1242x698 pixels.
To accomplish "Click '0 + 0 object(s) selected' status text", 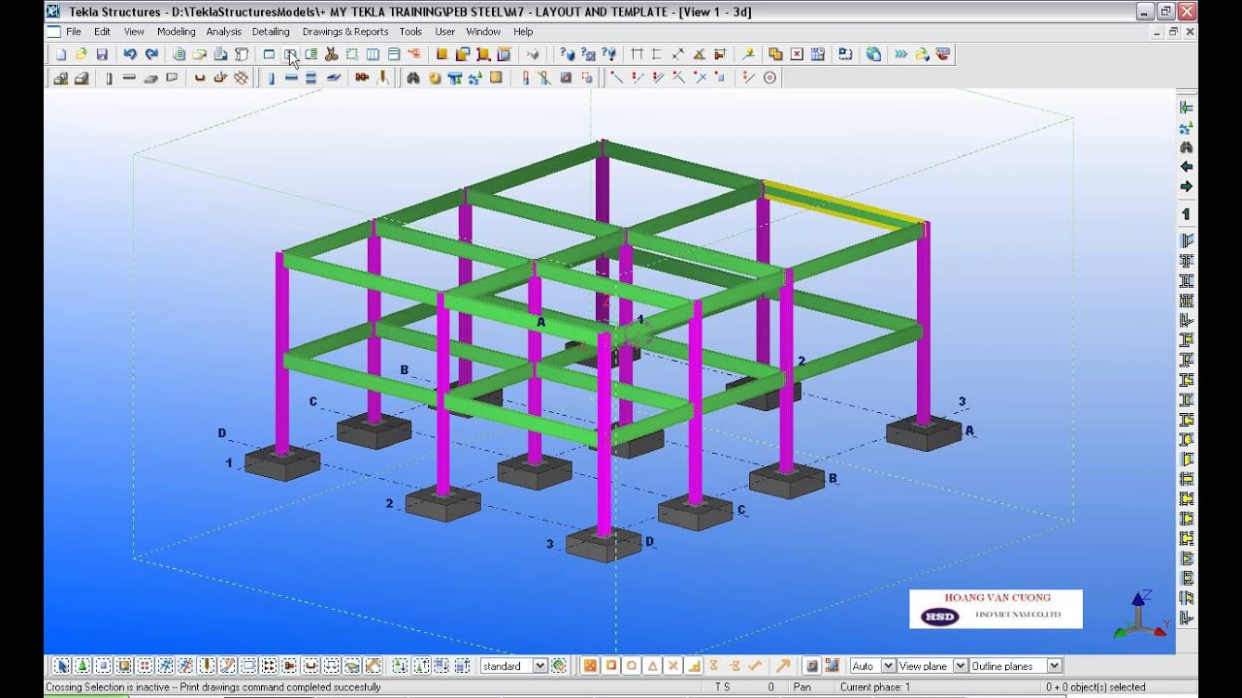I will [1095, 687].
